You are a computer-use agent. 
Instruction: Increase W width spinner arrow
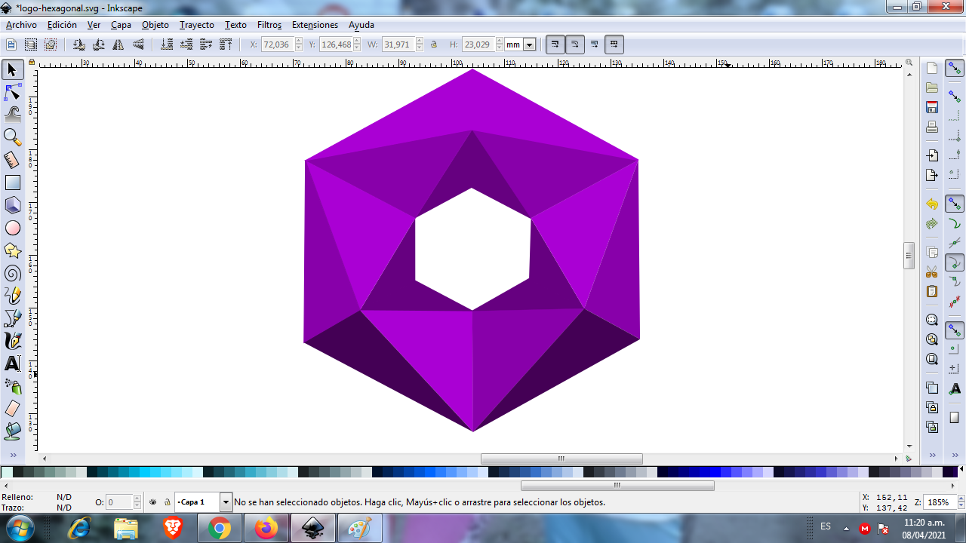(420, 41)
